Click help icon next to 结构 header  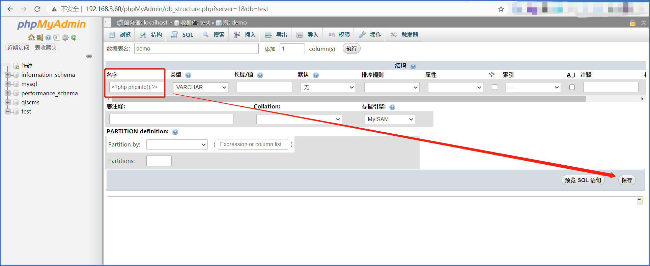coord(413,66)
